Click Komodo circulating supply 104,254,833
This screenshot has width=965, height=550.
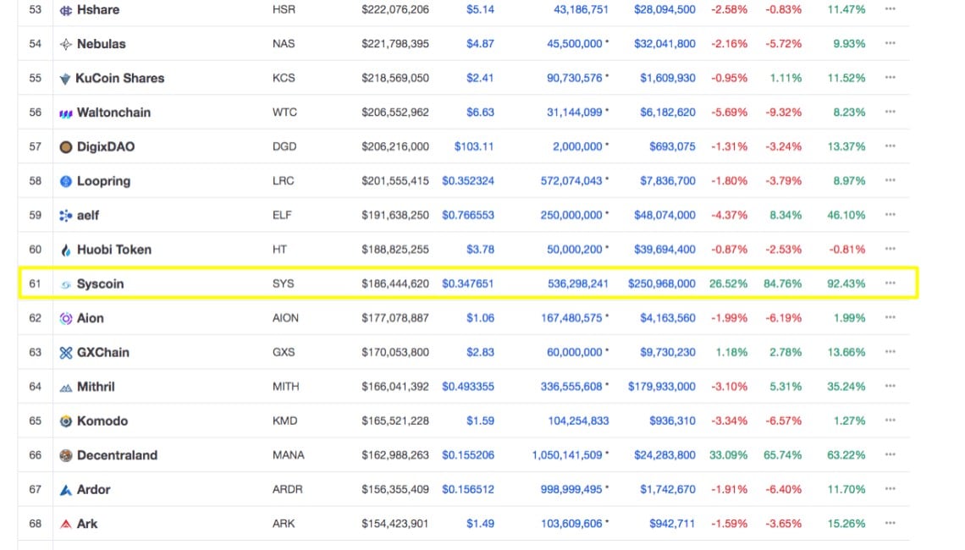(578, 421)
